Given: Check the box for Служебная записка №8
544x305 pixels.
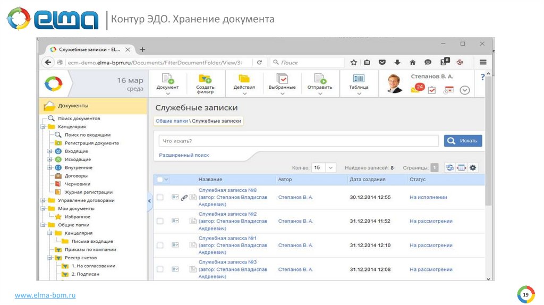Looking at the screenshot, I should tap(160, 198).
